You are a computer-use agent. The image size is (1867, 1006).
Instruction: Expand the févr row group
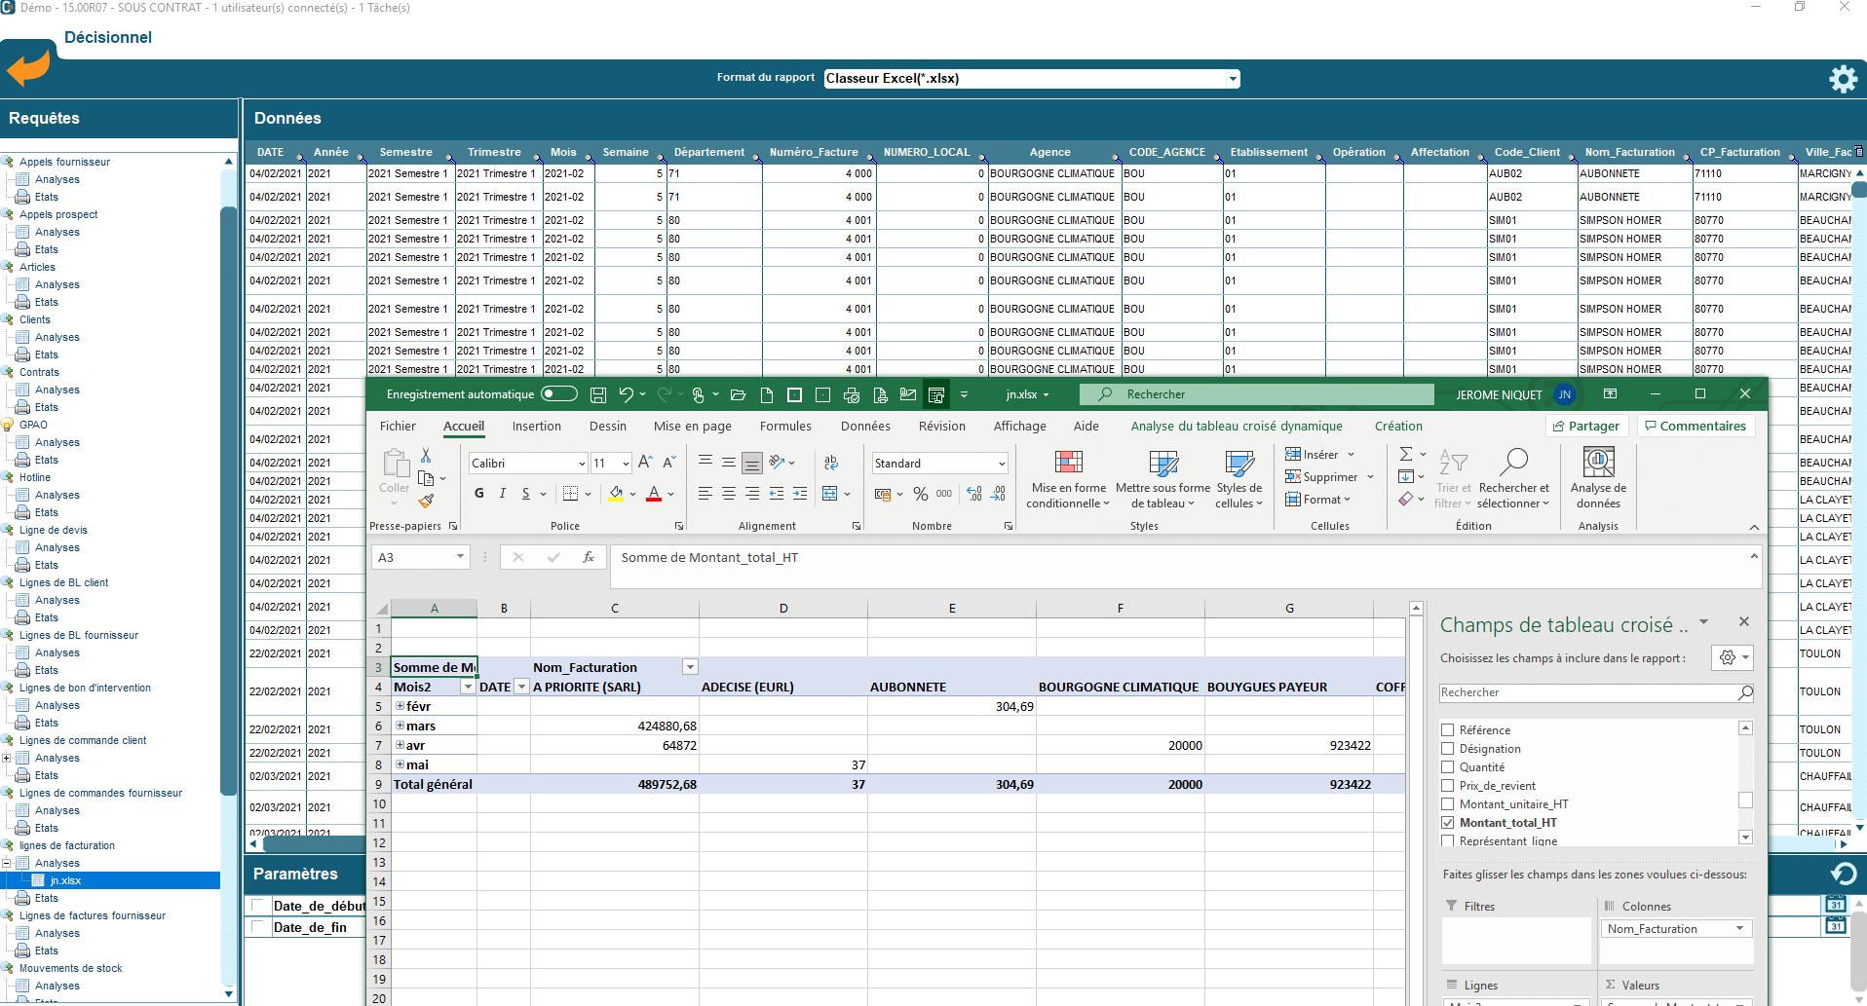[400, 706]
